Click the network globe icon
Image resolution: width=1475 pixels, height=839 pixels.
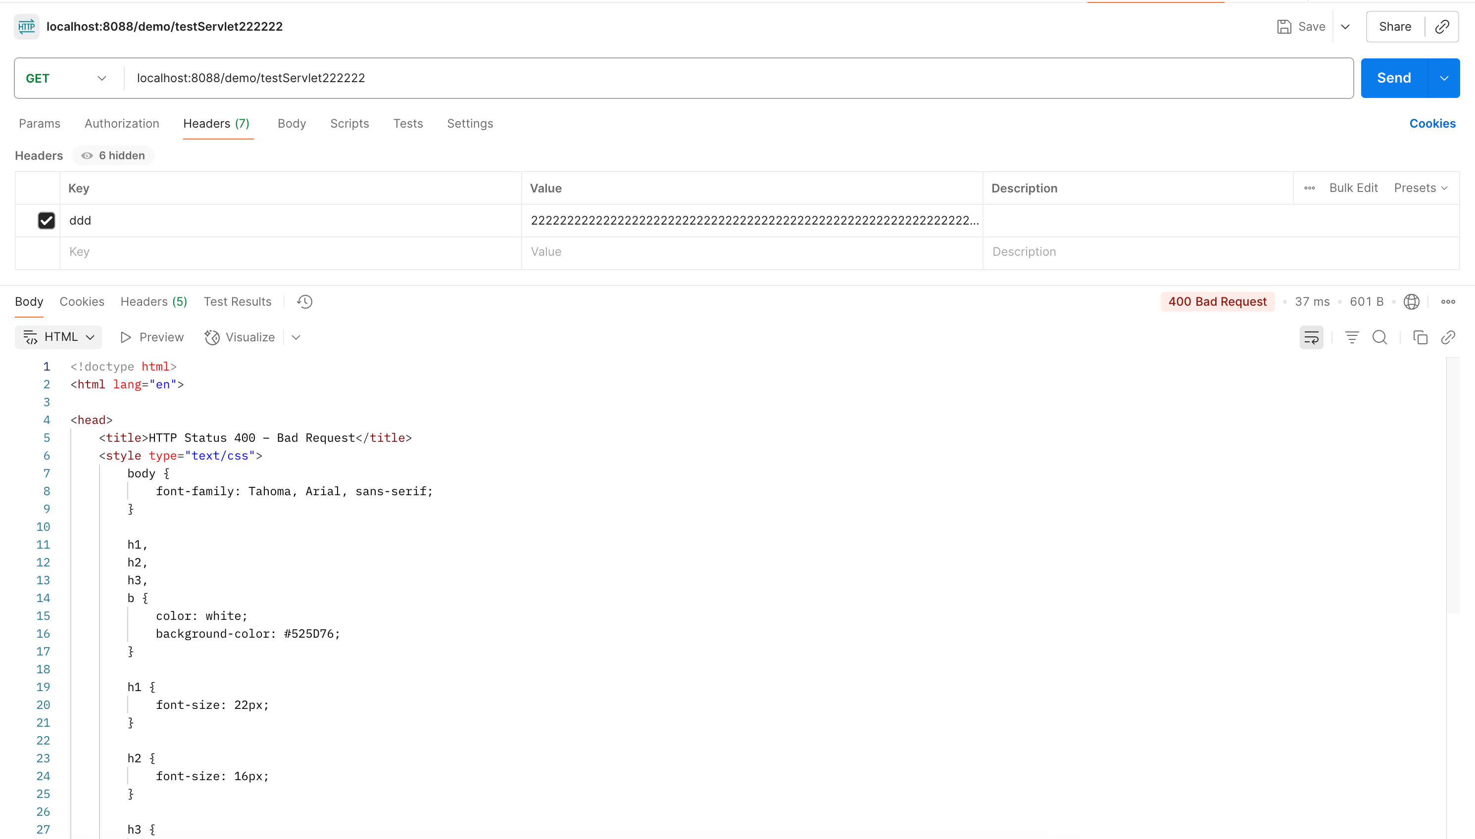[x=1411, y=301]
